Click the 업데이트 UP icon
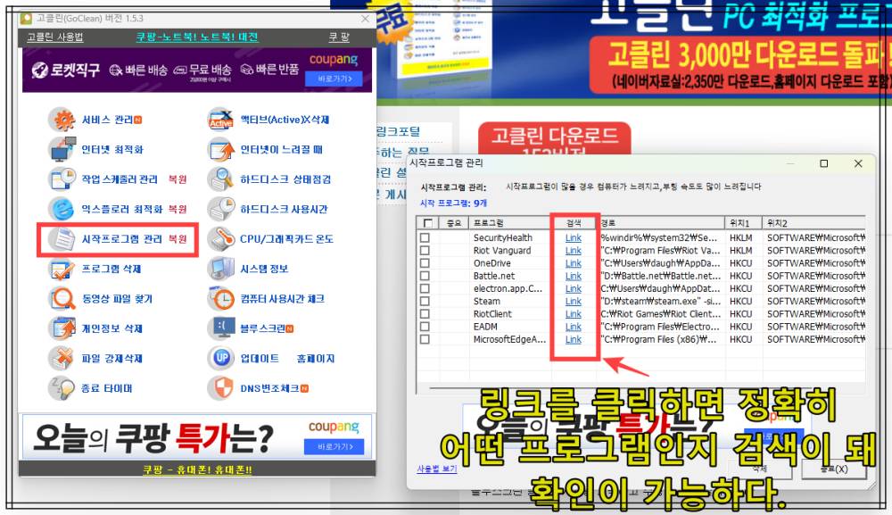Screen dimensions: 892x515 point(221,358)
